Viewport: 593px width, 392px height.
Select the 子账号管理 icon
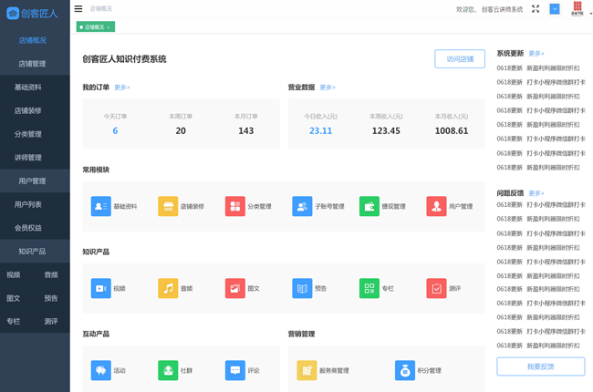tap(302, 207)
